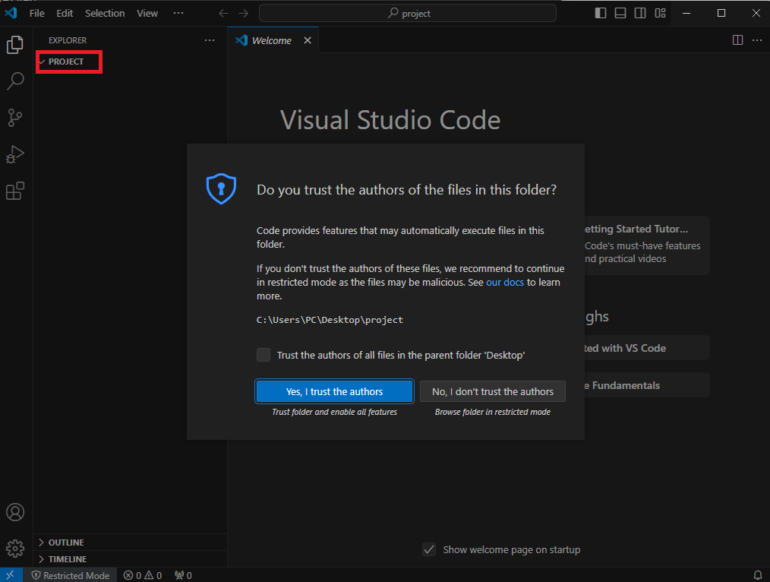770x582 pixels.
Task: Toggle primary side bar layout icon
Action: pyautogui.click(x=601, y=13)
